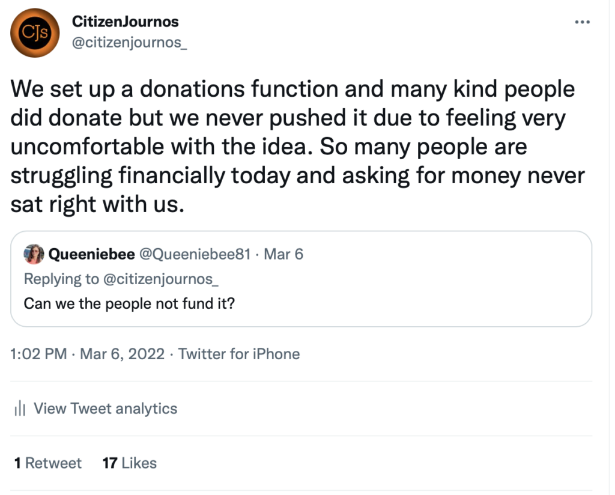The image size is (615, 495).
Task: Open the three-dot more options menu
Action: [582, 22]
